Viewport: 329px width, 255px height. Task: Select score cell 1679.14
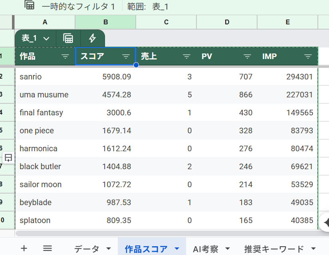105,130
